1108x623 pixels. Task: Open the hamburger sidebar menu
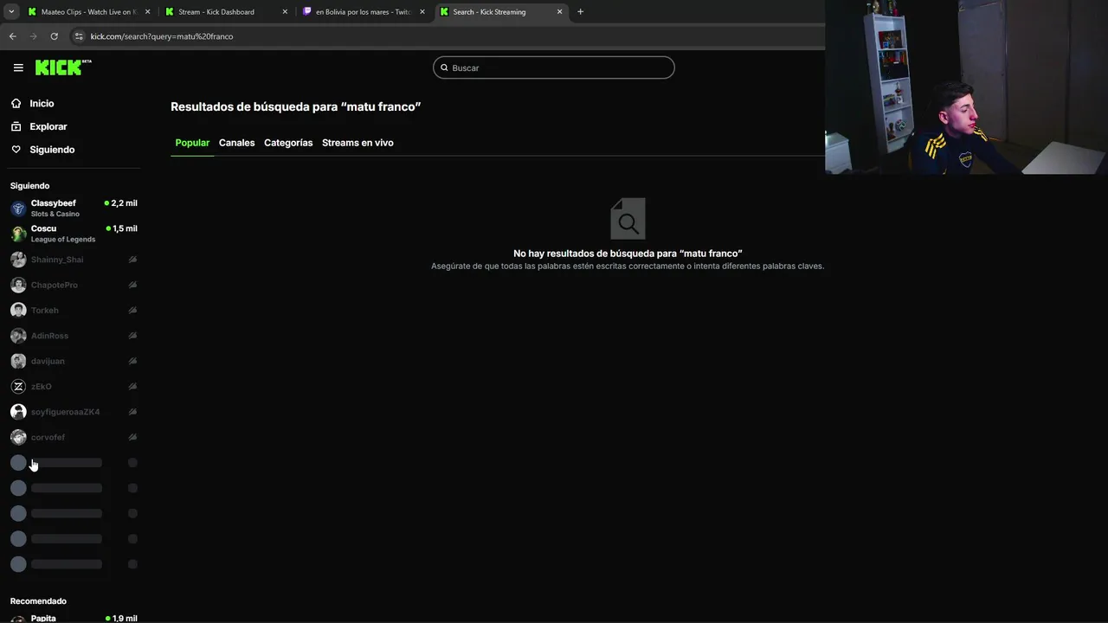(x=18, y=67)
